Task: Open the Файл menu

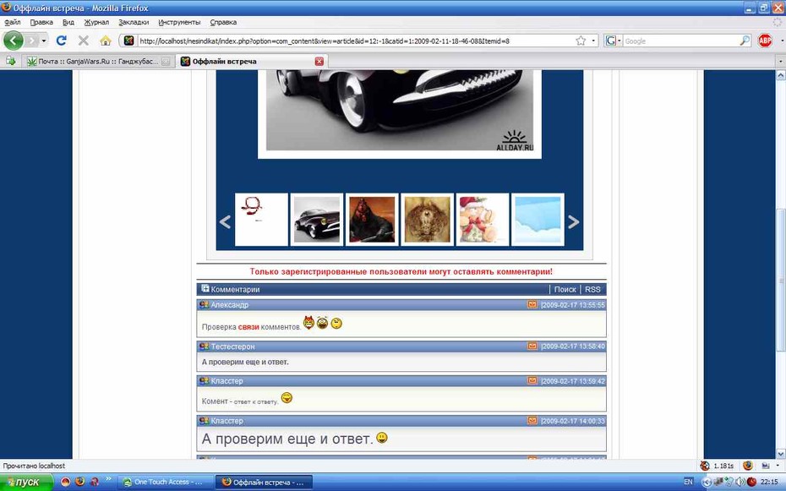Action: click(13, 22)
